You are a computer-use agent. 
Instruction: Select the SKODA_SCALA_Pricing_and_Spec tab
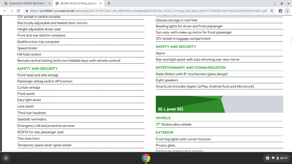(79, 3)
